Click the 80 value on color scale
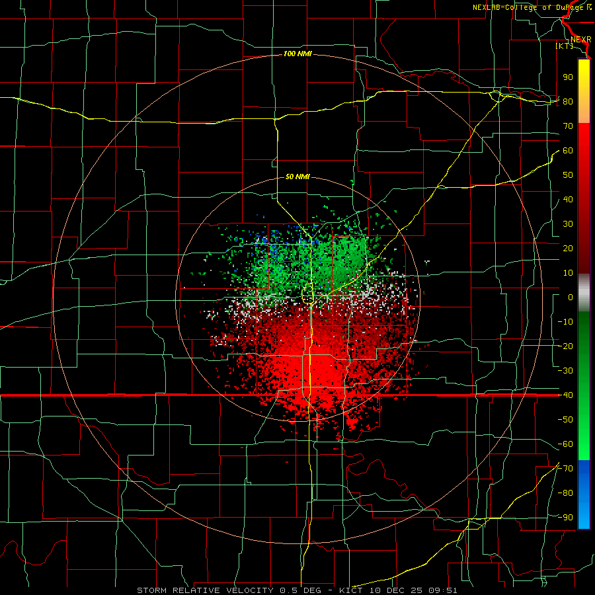The image size is (595, 595). tap(568, 101)
